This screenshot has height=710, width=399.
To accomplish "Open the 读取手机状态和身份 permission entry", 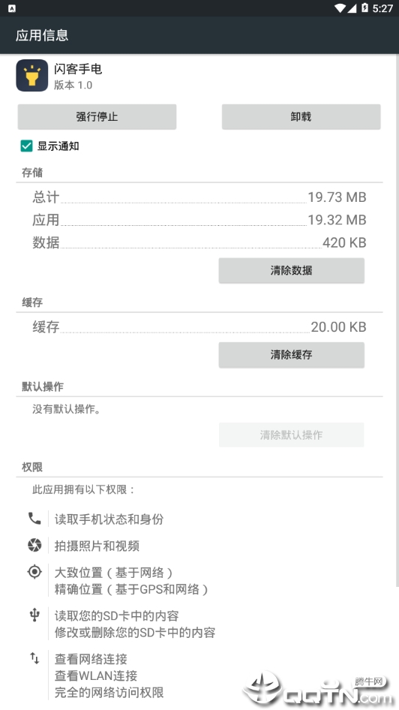I will click(109, 519).
